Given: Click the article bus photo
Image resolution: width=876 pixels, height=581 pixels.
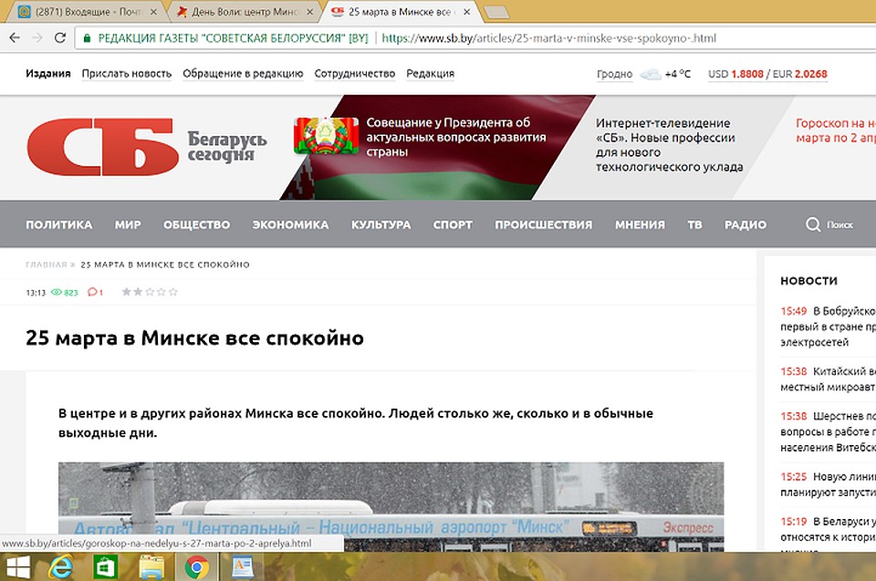Looking at the screenshot, I should [x=391, y=507].
